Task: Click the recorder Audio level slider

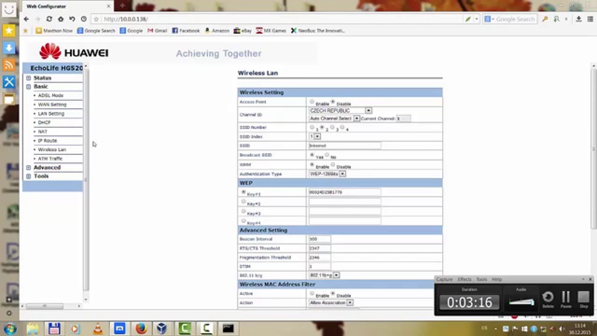Action: [521, 302]
